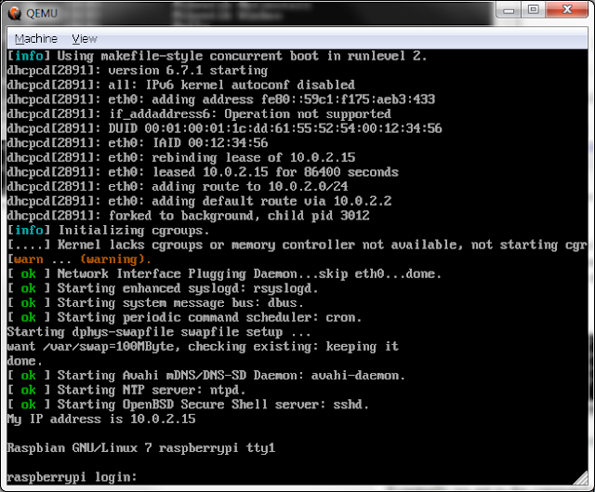This screenshot has height=492, width=595.
Task: Click the 'DUID 00:01:00:01:1c:dd:61:55' line
Action: [x=224, y=128]
